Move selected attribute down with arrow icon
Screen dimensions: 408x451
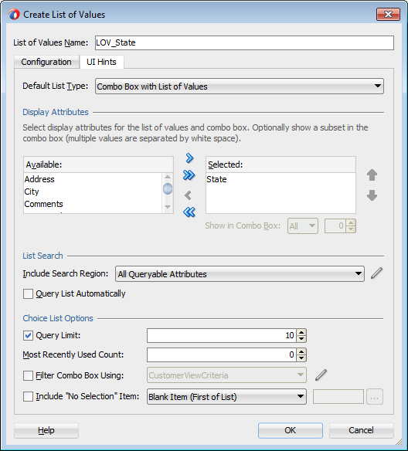(x=372, y=195)
